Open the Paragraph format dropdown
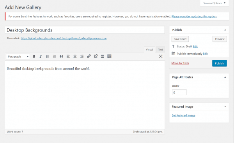The height and width of the screenshot is (143, 234). click(x=18, y=56)
